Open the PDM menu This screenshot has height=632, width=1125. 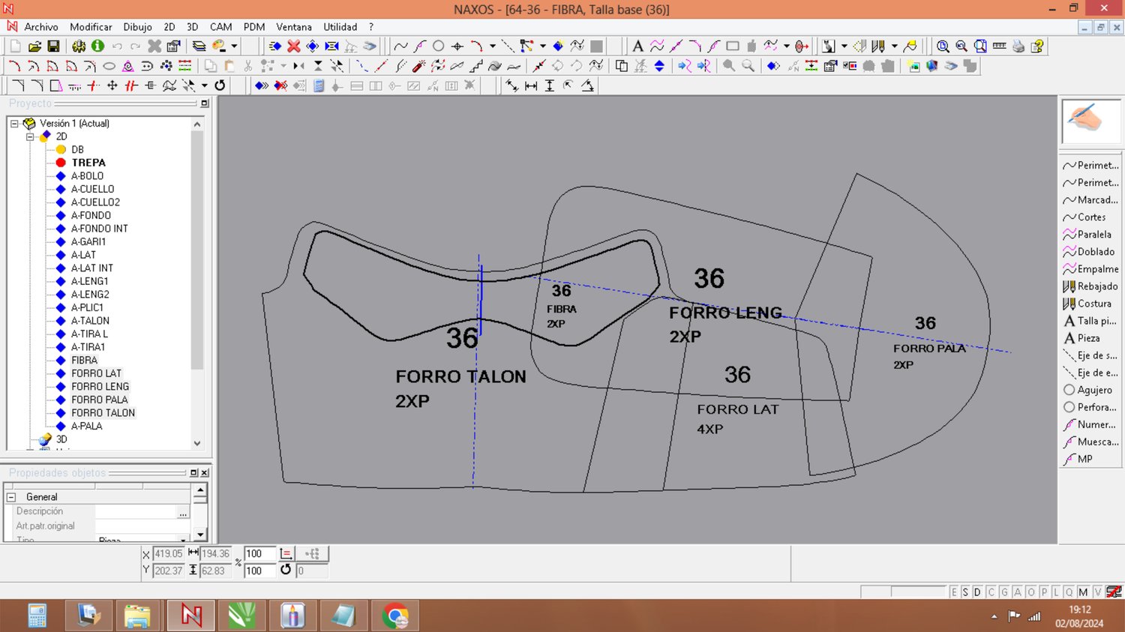point(254,27)
